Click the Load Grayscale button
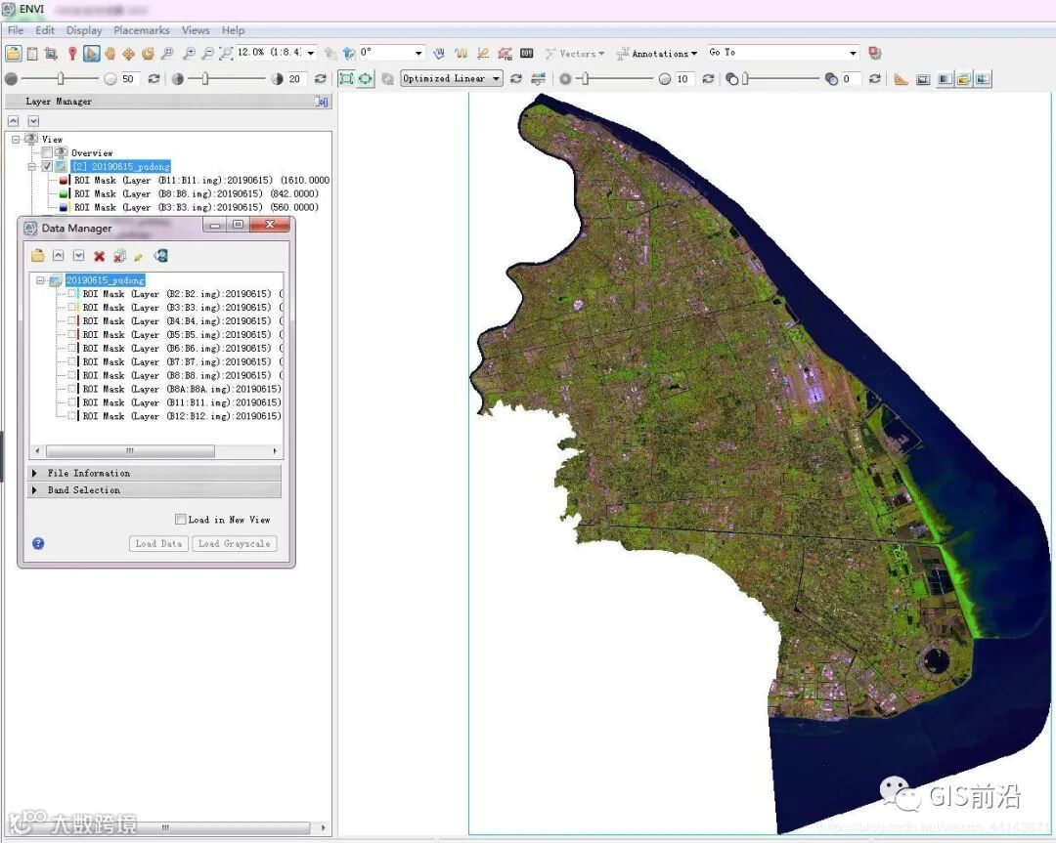The height and width of the screenshot is (843, 1056). [234, 544]
